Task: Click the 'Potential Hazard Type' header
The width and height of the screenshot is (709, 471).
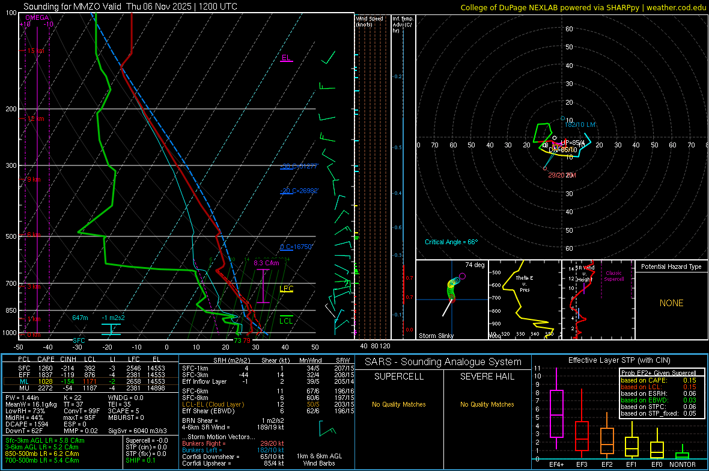Action: point(672,266)
